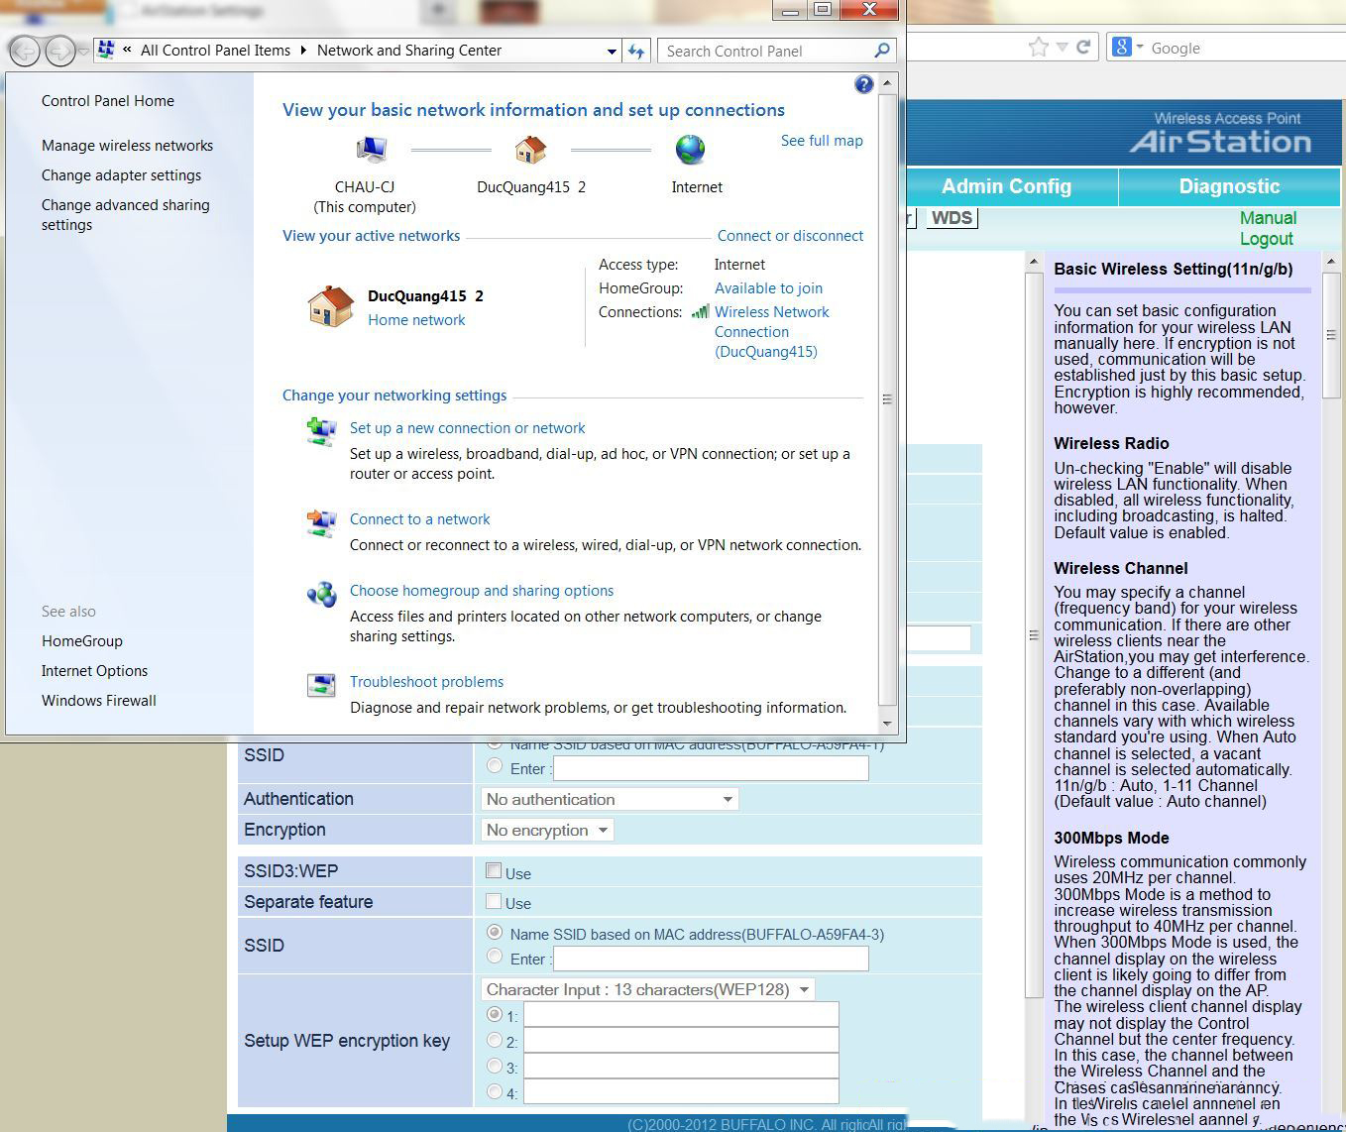Click the Connect to a network icon
The image size is (1346, 1132).
coord(321,522)
